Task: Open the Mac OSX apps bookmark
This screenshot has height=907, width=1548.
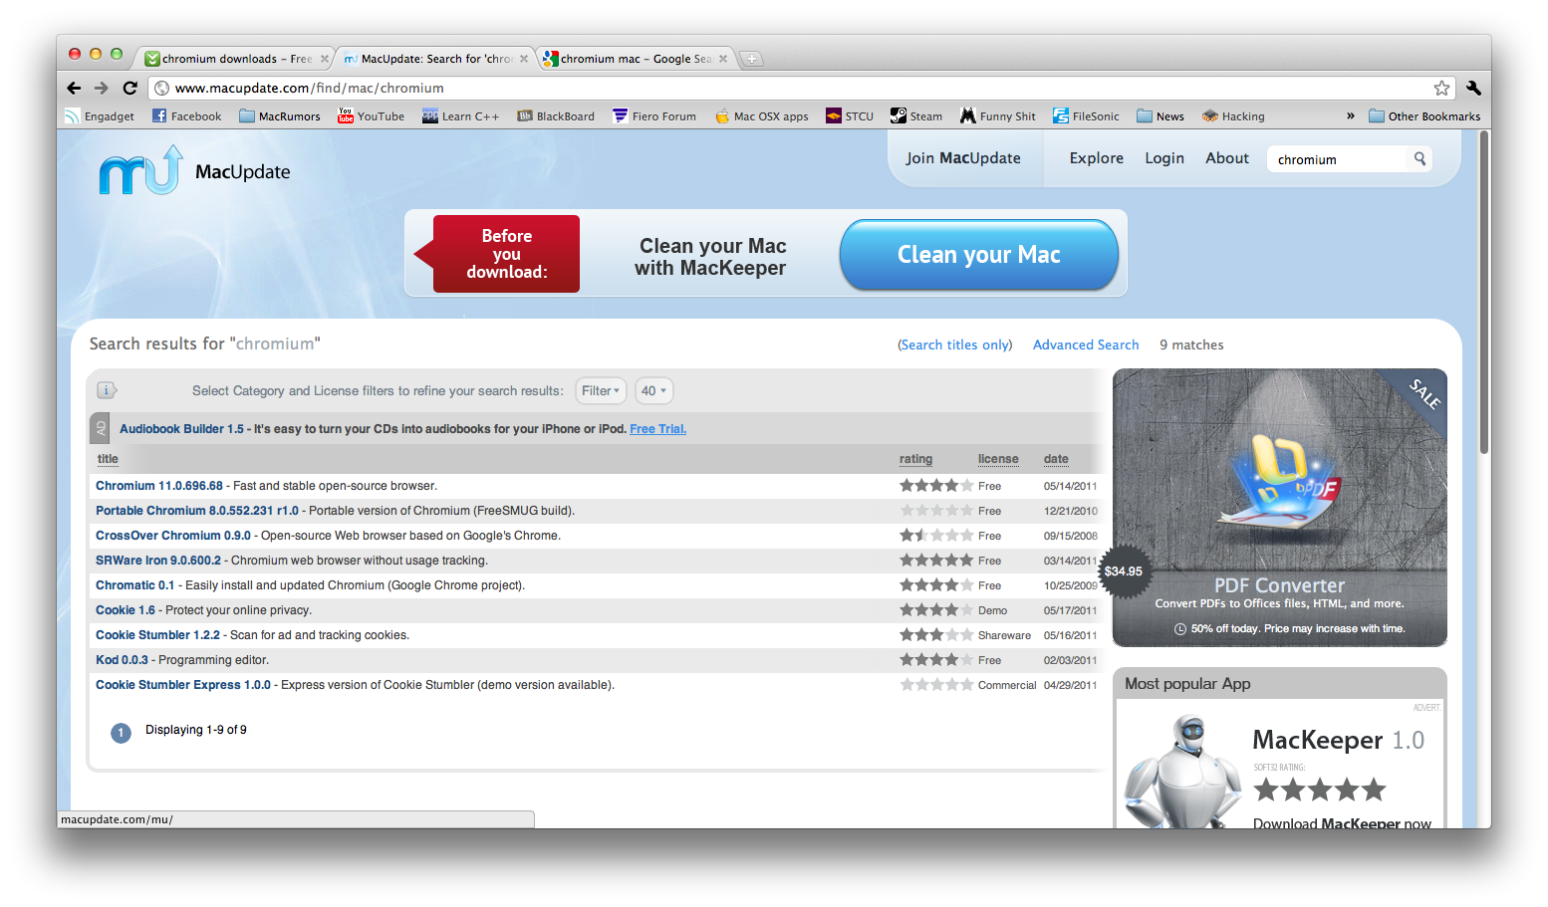Action: click(x=762, y=116)
